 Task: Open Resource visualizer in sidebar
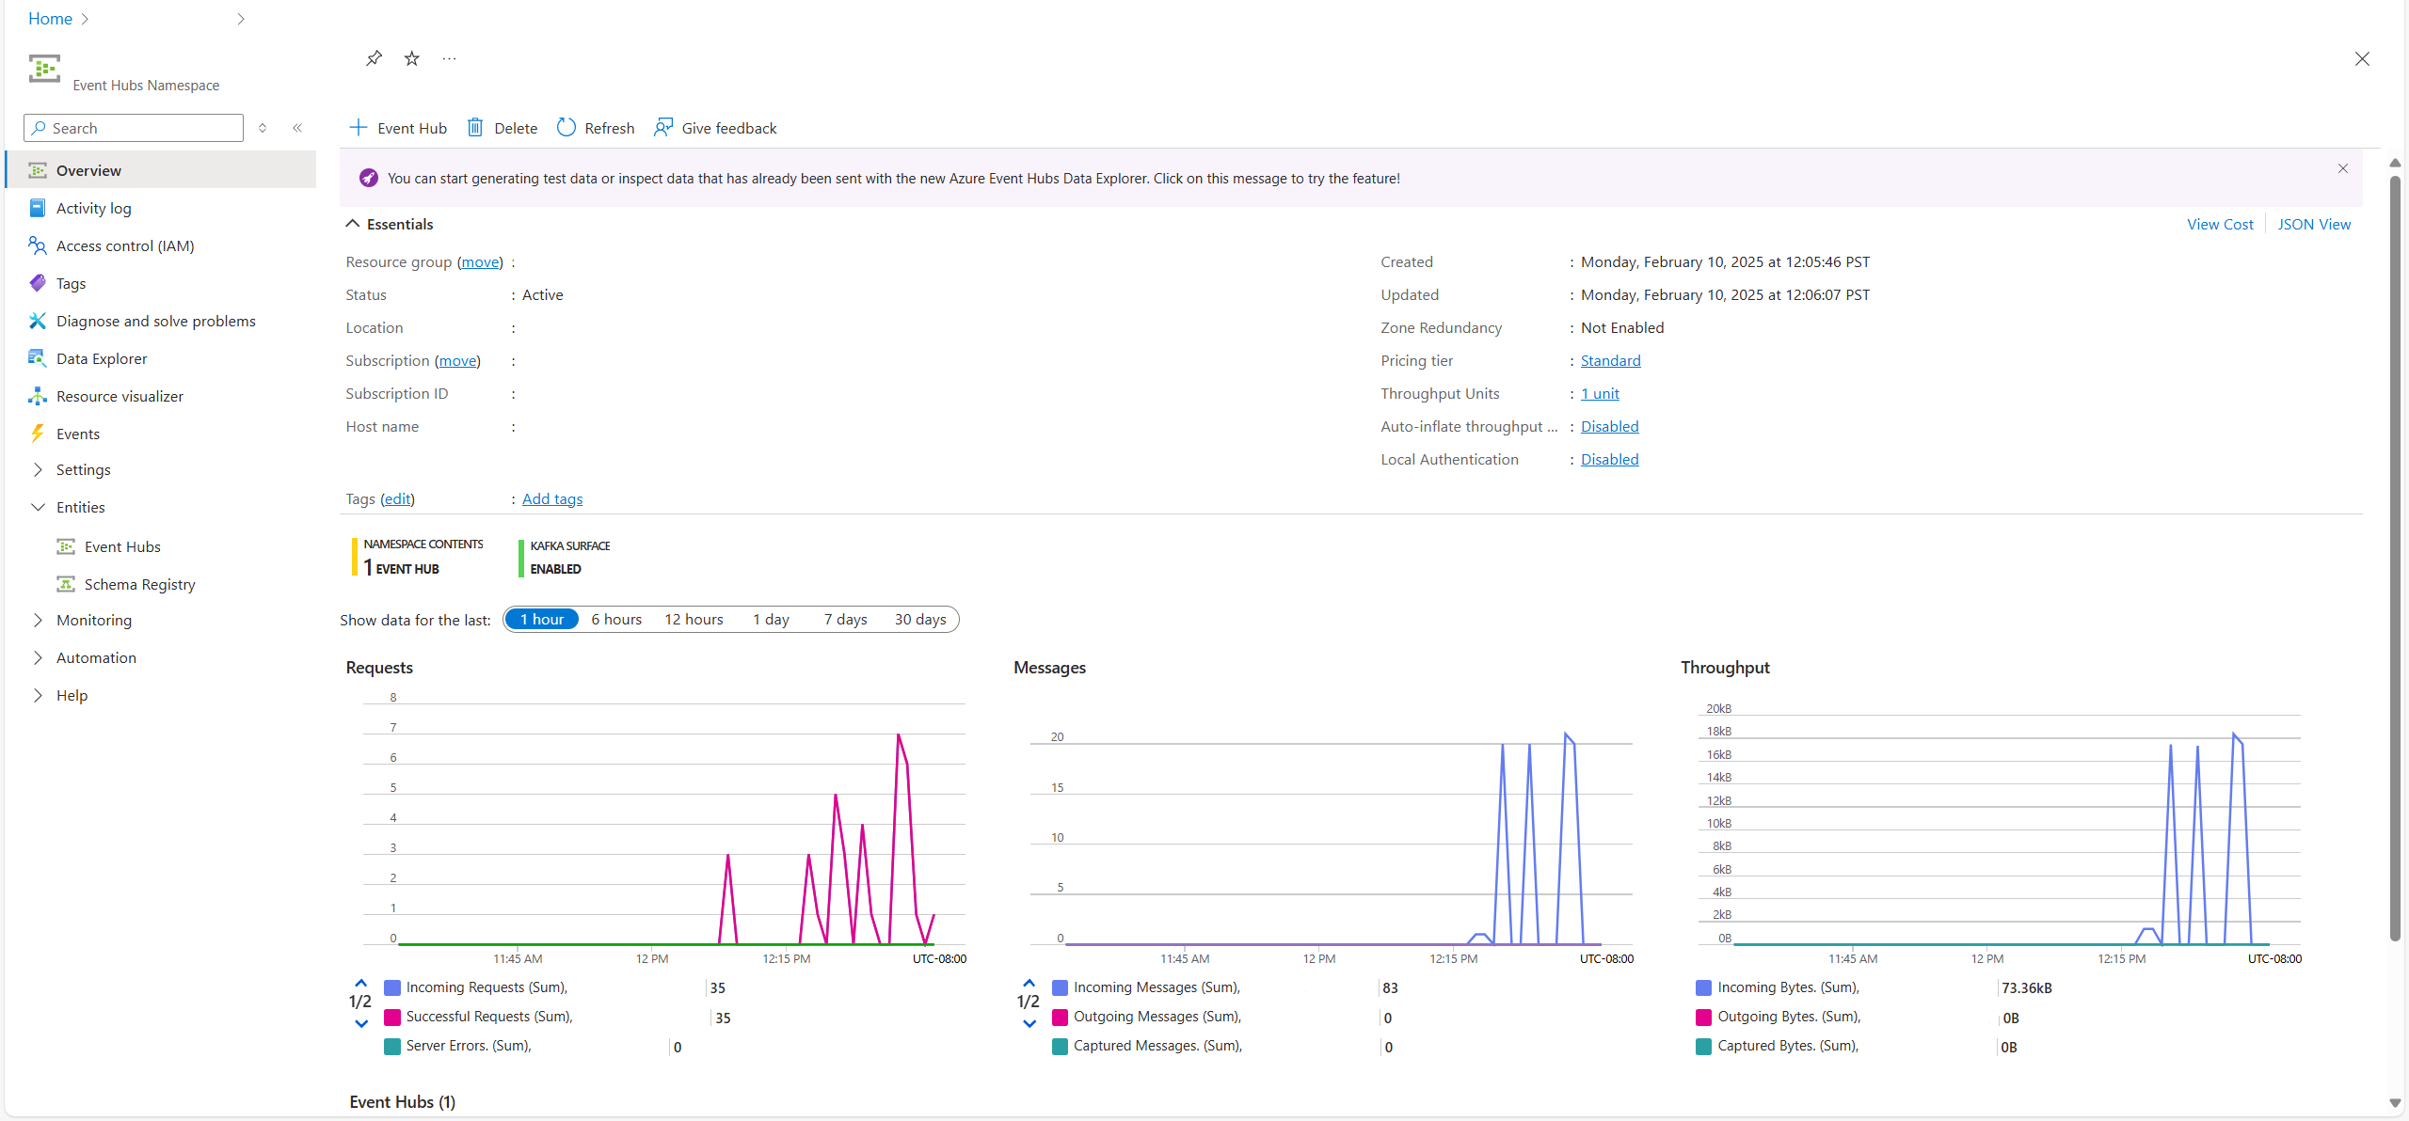(x=120, y=396)
